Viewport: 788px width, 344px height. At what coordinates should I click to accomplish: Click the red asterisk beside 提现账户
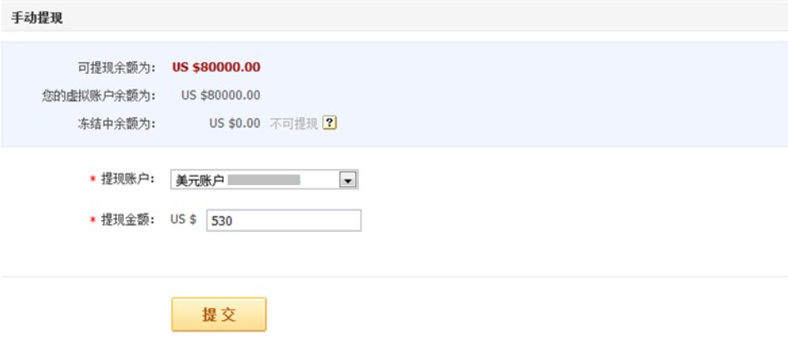92,179
